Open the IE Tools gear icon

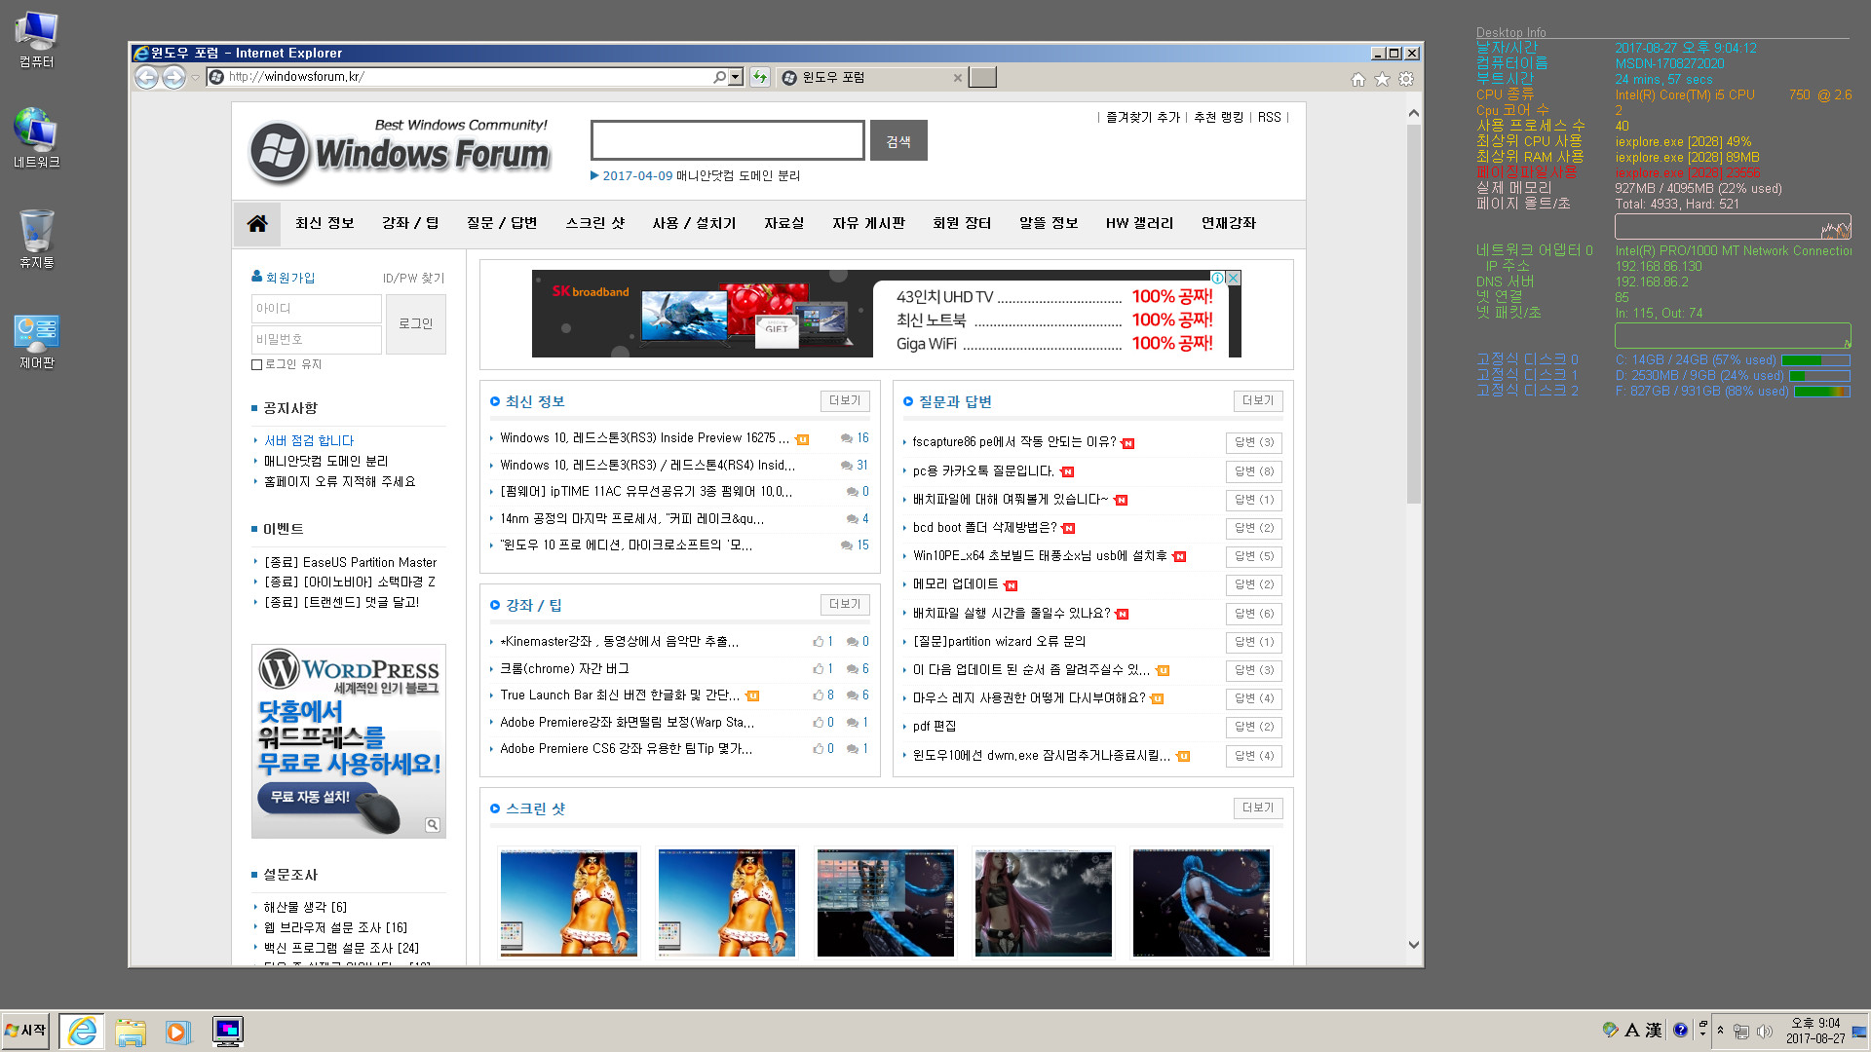pyautogui.click(x=1406, y=79)
